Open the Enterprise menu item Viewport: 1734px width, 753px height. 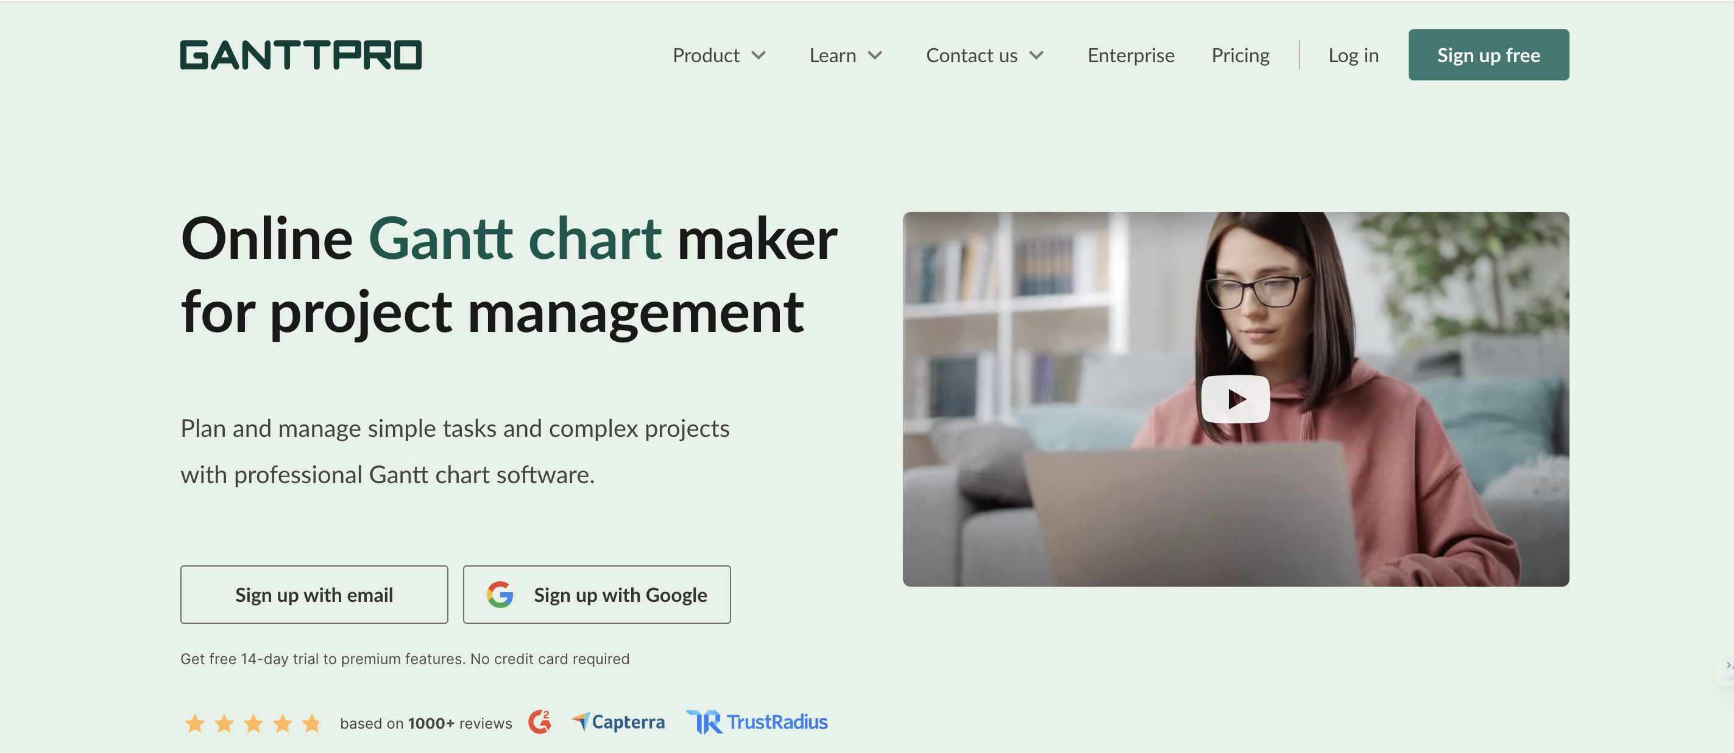point(1130,54)
